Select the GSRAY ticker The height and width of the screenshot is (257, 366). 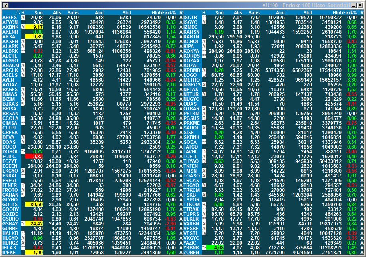coord(10,223)
